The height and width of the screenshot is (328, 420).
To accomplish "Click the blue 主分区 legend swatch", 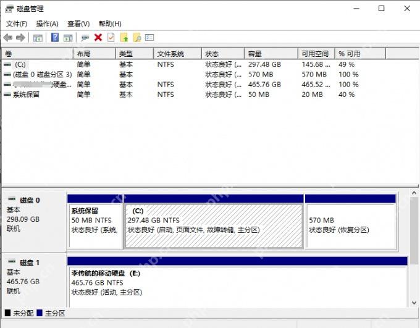I will tap(40, 313).
